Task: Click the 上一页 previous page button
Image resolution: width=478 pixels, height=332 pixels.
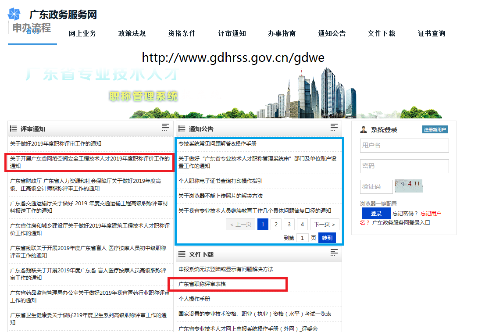Action: coord(240,225)
